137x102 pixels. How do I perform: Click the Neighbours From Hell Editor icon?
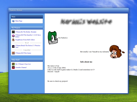[x=13, y=40]
